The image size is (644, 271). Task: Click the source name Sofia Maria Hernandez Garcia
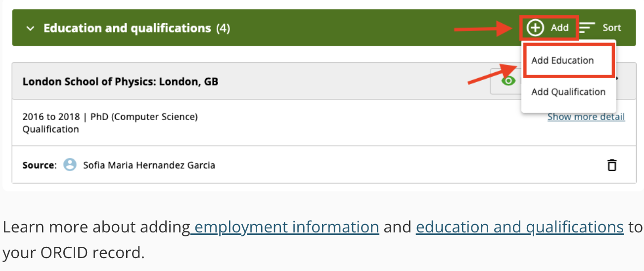149,165
